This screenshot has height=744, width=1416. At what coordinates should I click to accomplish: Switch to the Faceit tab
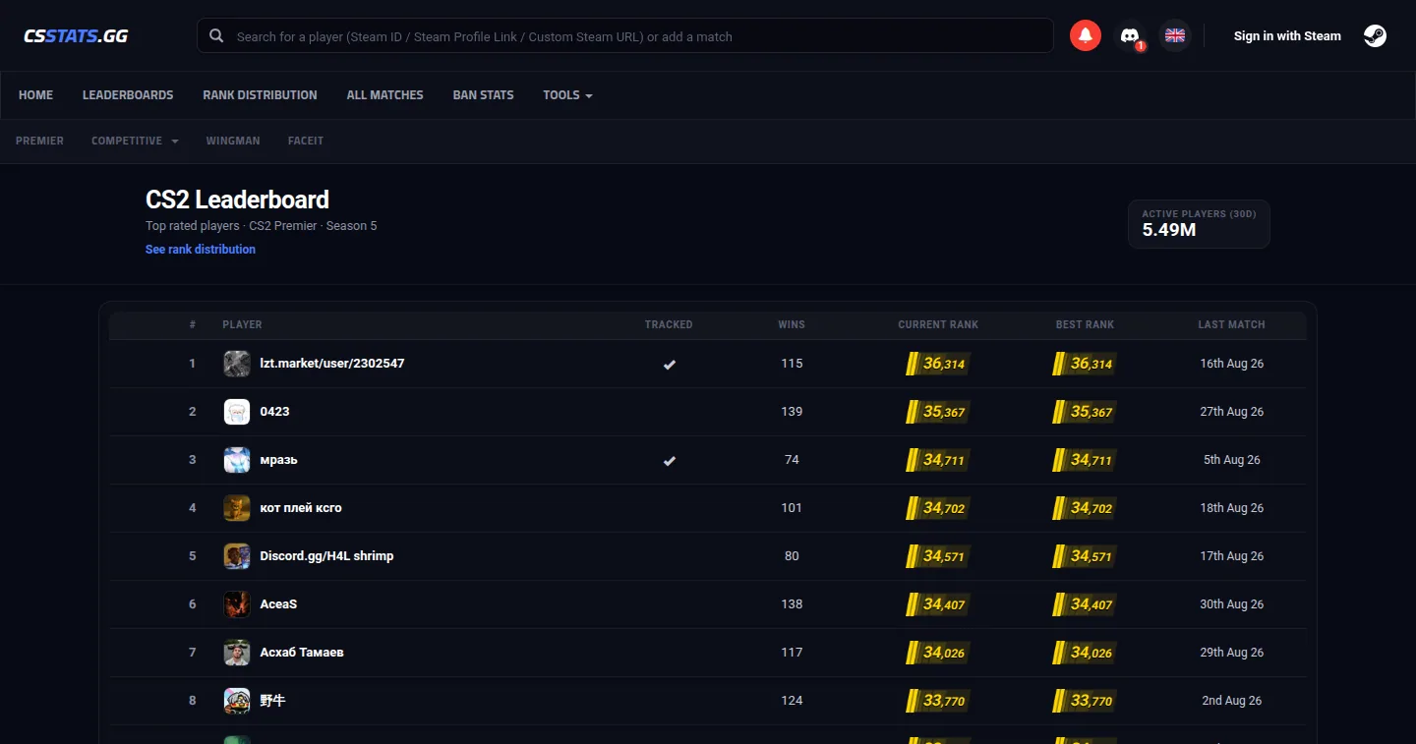coord(306,141)
